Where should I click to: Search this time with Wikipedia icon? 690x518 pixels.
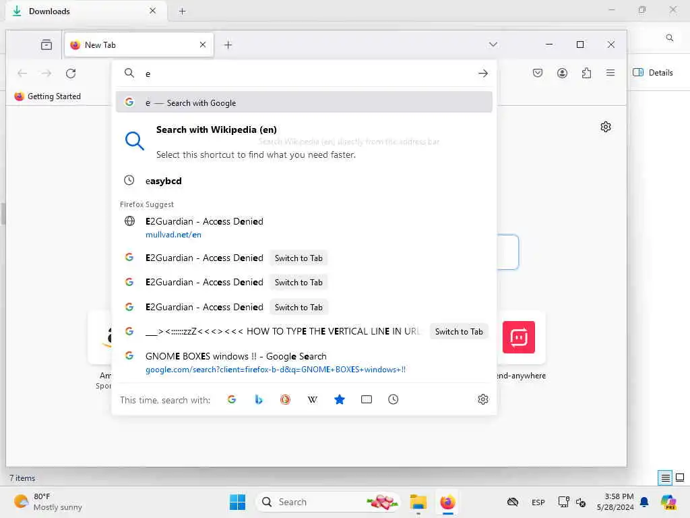click(313, 399)
